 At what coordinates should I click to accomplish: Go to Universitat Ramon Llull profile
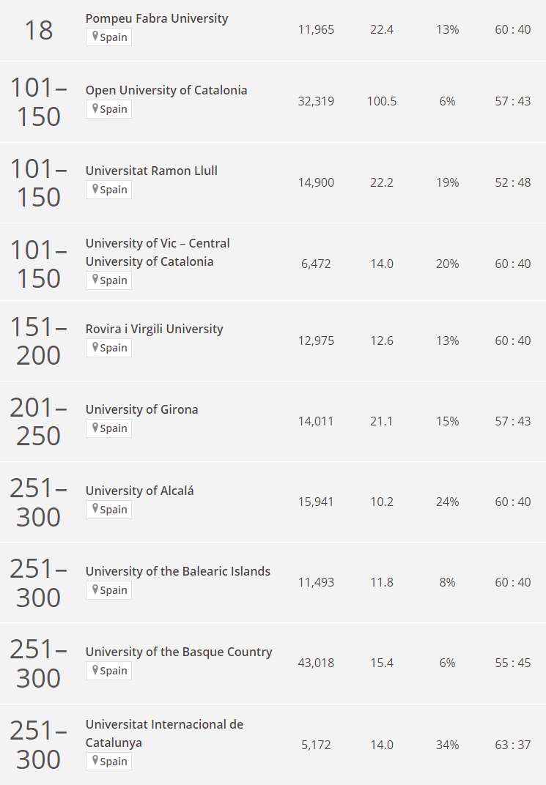pyautogui.click(x=152, y=171)
